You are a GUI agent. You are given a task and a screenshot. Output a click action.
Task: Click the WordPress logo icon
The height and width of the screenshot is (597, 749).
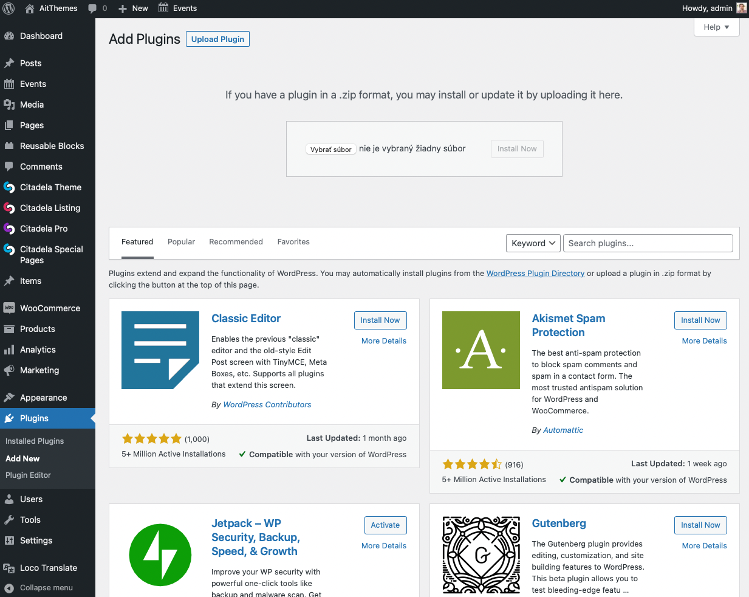pos(9,9)
